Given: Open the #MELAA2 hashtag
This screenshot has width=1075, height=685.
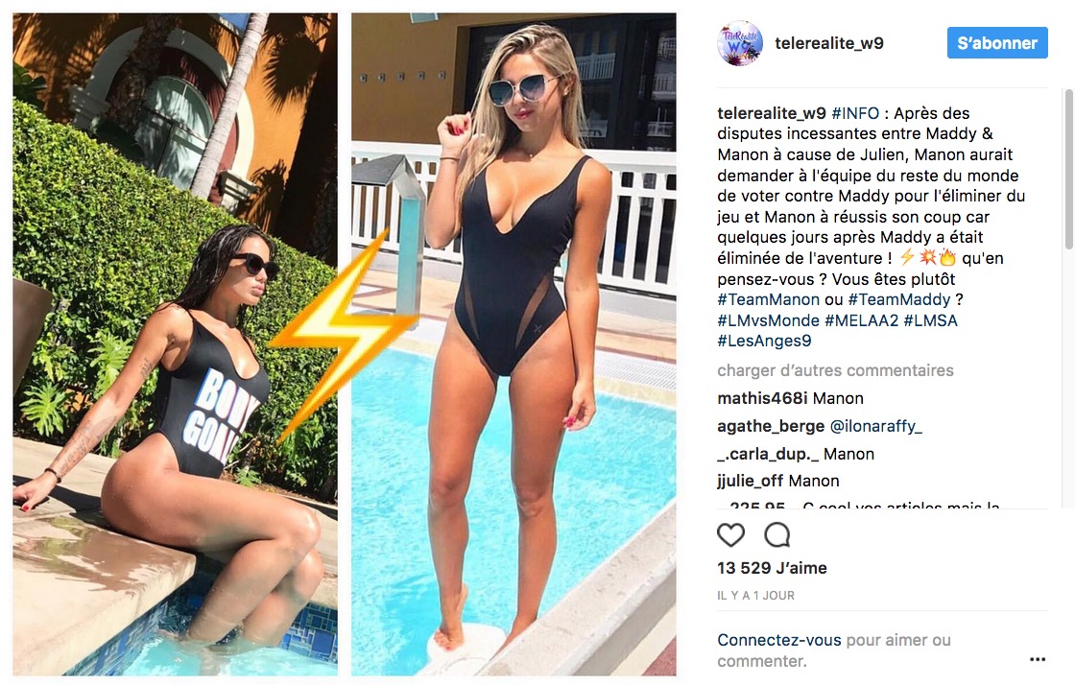Looking at the screenshot, I should (x=861, y=320).
